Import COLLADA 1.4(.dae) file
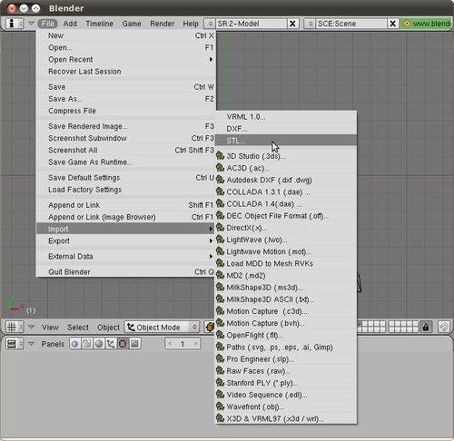 point(286,204)
